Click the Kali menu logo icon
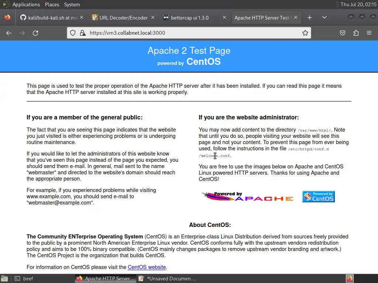 [x=6, y=4]
